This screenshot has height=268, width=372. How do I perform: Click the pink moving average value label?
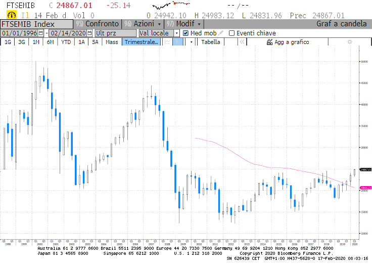pos(365,188)
